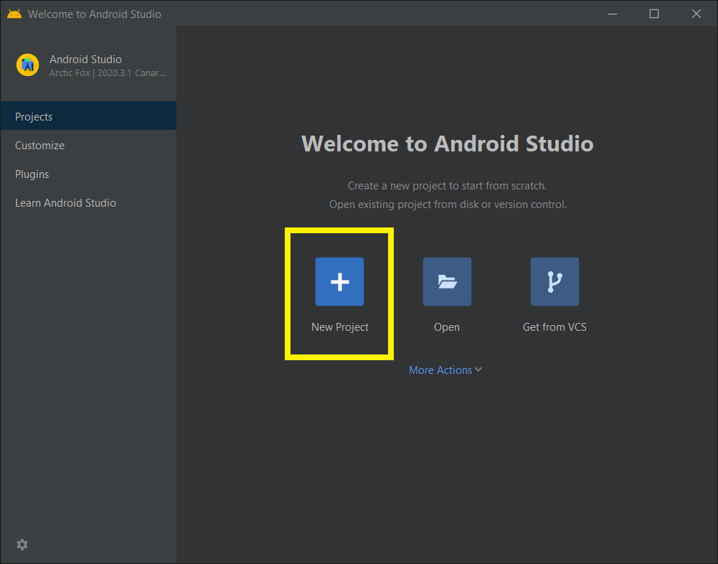This screenshot has width=718, height=564.
Task: Click 'Open existing project from disk' text
Action: pos(448,205)
